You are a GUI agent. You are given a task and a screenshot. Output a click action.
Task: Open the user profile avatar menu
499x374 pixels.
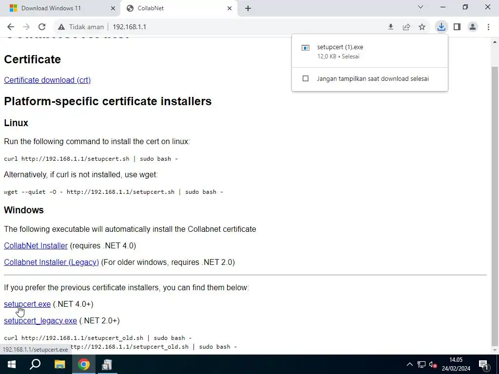473,27
